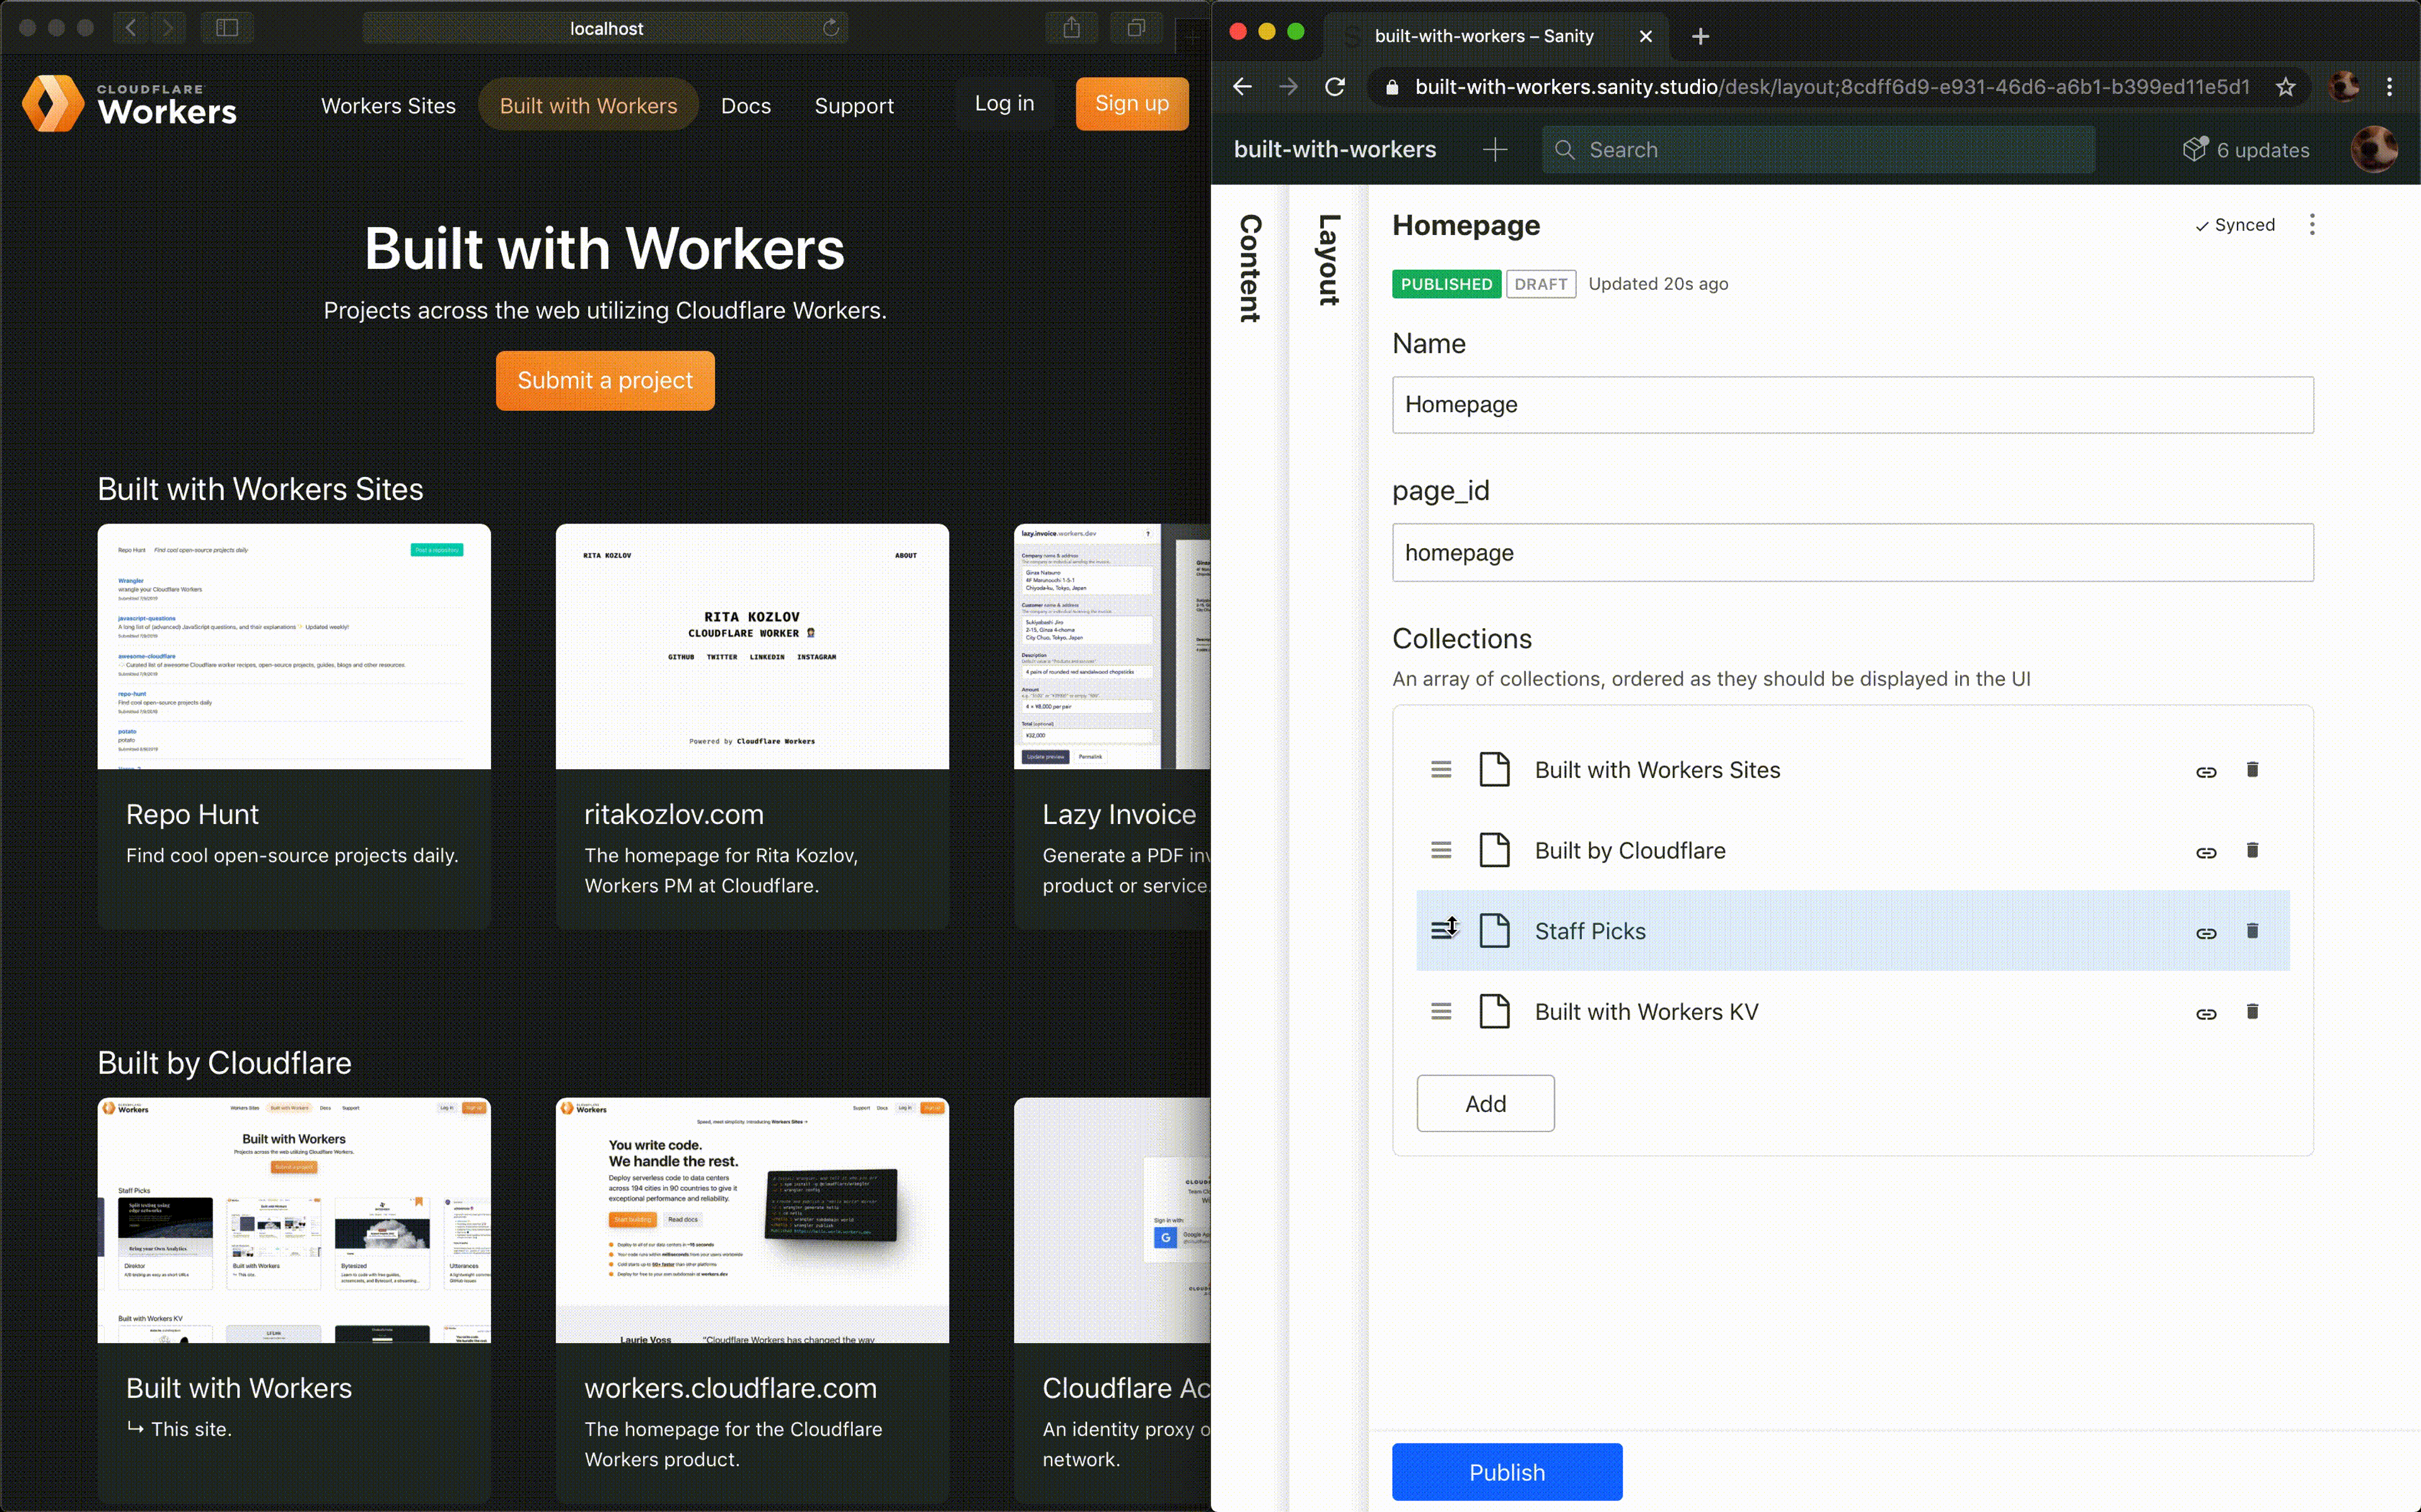This screenshot has width=2421, height=1512.
Task: Click the plus icon to create new document
Action: tap(1495, 150)
